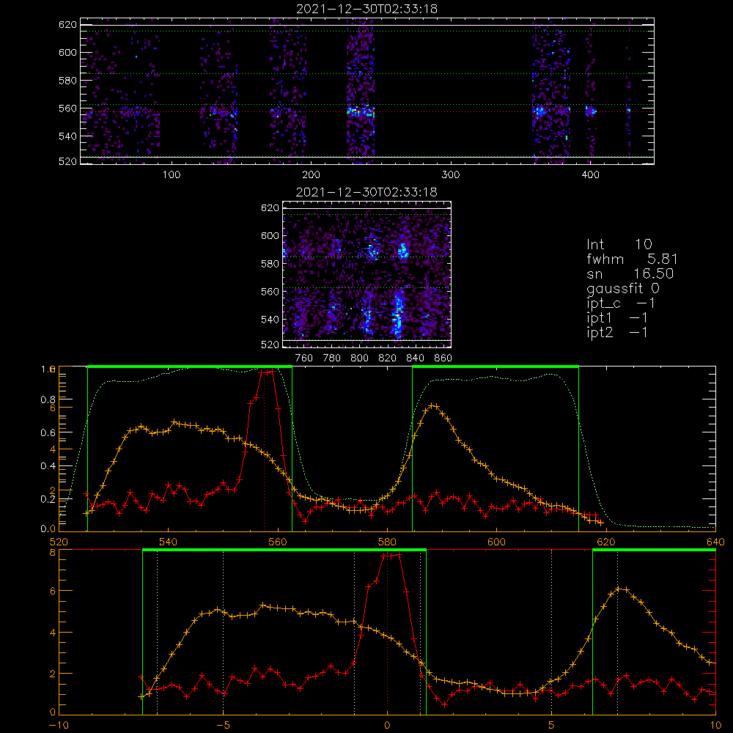Click x-axis label "300" under the top image
The height and width of the screenshot is (733, 733).
tap(451, 175)
